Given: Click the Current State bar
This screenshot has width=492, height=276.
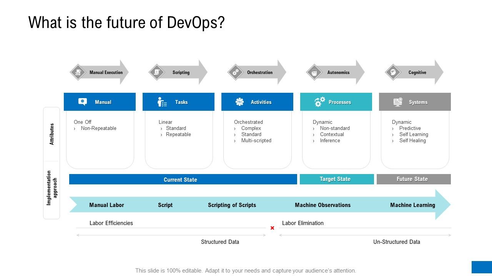Looking at the screenshot, I should [183, 179].
